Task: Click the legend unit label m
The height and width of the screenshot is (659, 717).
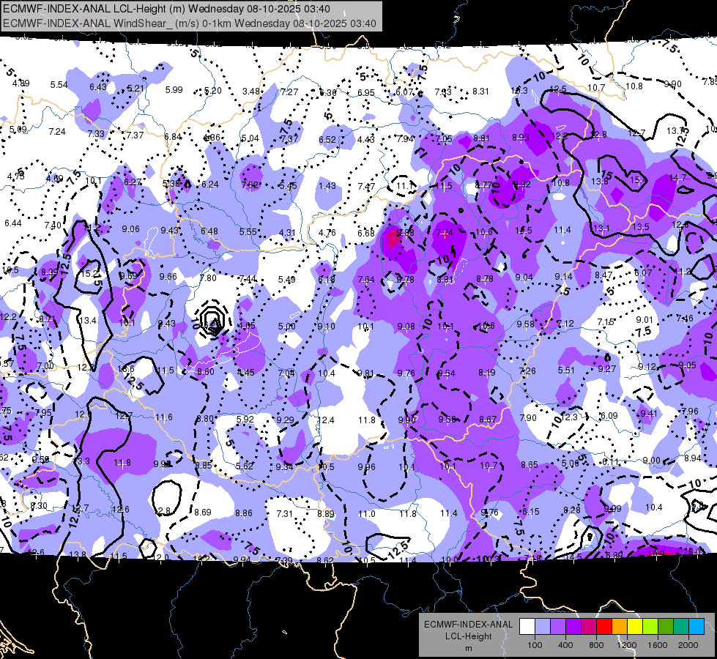Action: tap(468, 649)
